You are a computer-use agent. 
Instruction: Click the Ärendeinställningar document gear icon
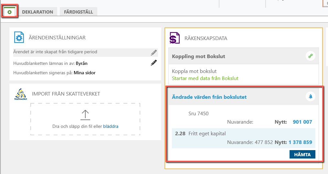[x=19, y=37]
